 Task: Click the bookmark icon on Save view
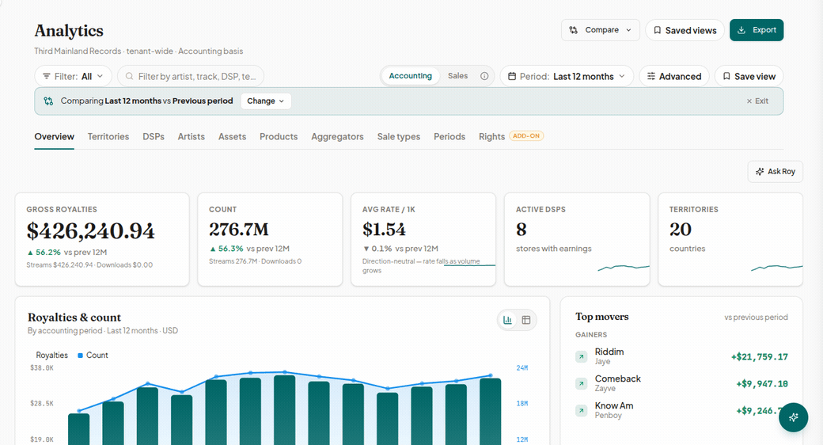tap(726, 76)
